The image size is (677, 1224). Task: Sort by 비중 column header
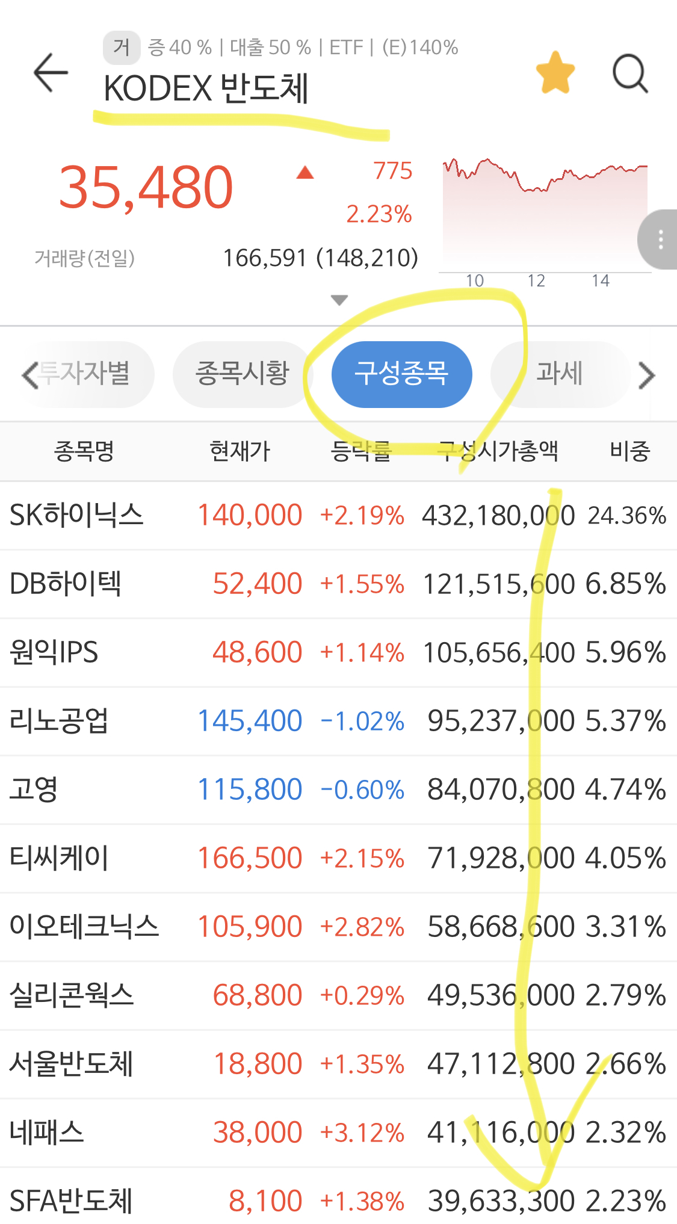[629, 451]
